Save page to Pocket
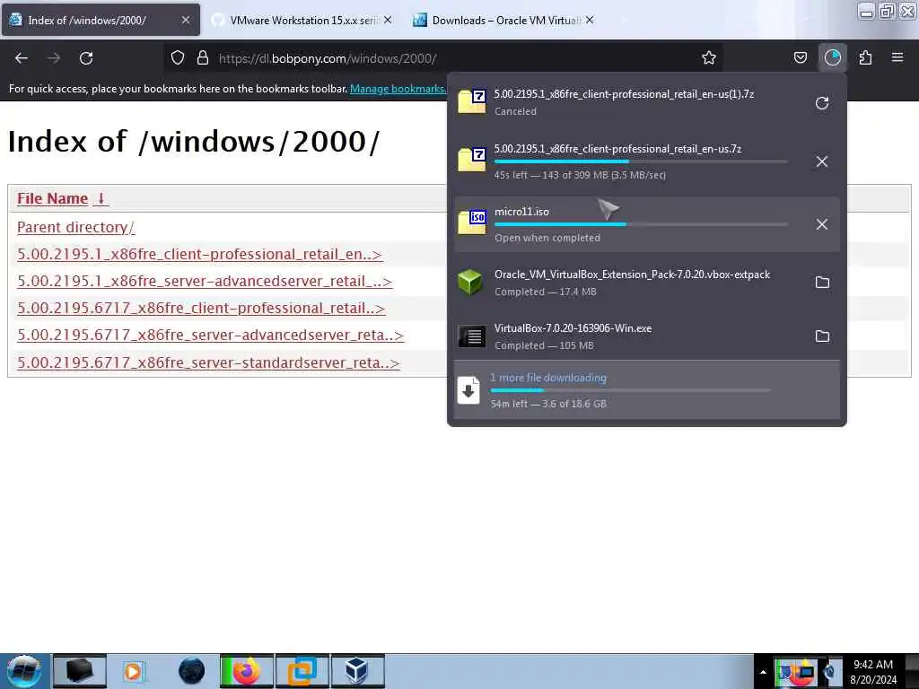The height and width of the screenshot is (689, 919). tap(800, 57)
